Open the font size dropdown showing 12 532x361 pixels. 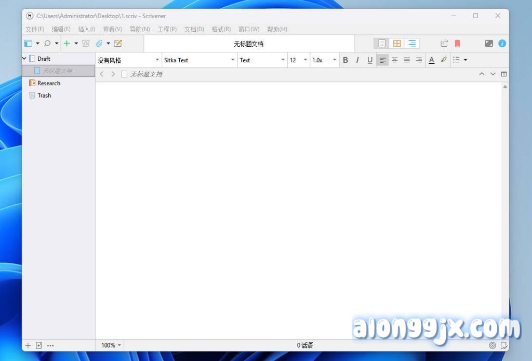[x=299, y=60]
